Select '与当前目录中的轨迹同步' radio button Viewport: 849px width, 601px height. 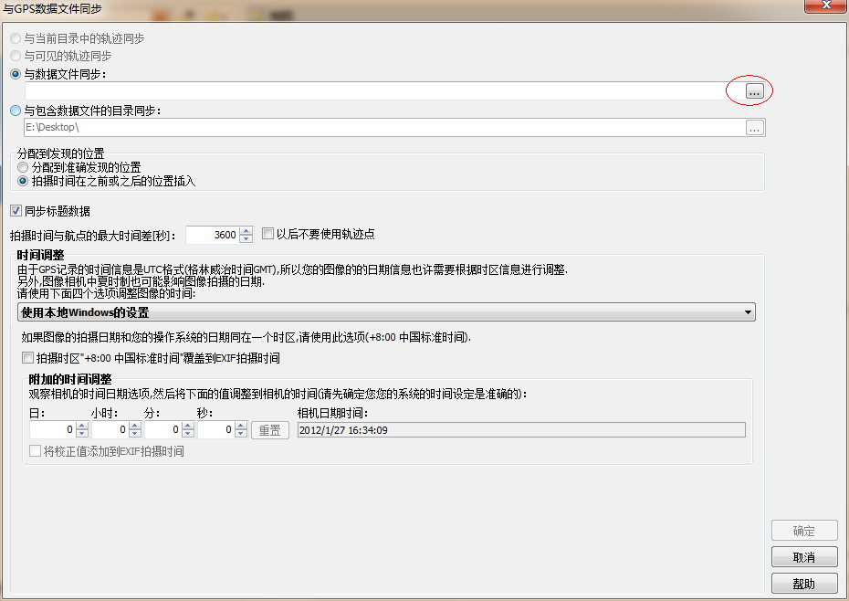pos(16,38)
